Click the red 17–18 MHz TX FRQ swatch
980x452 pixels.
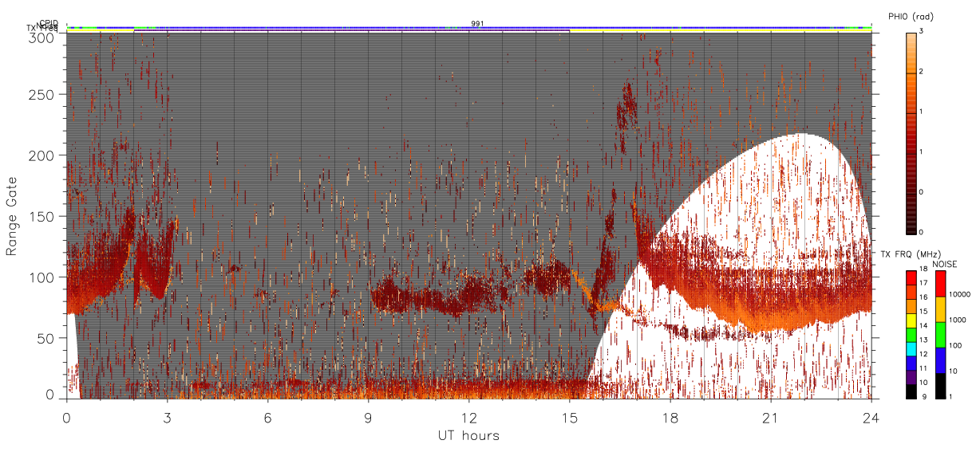point(911,277)
